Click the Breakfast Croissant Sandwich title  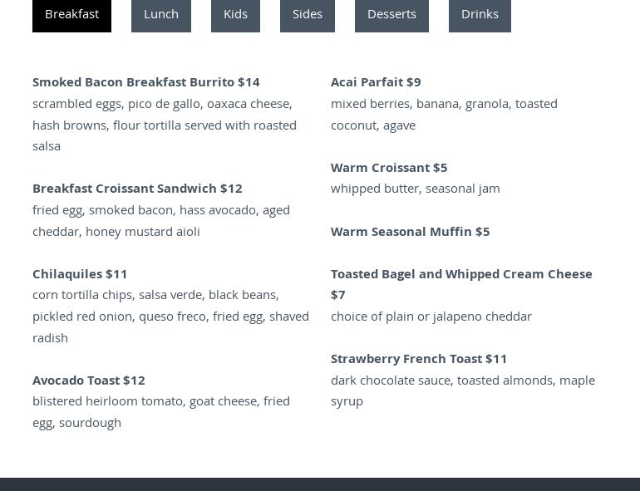137,188
